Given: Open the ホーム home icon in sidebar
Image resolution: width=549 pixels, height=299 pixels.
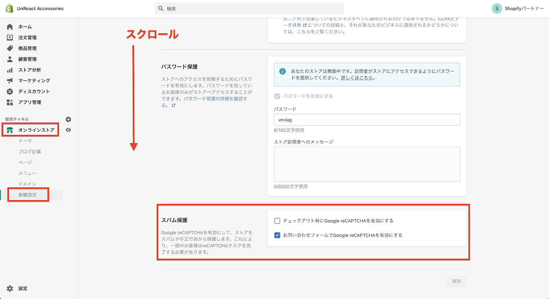Looking at the screenshot, I should click(10, 27).
